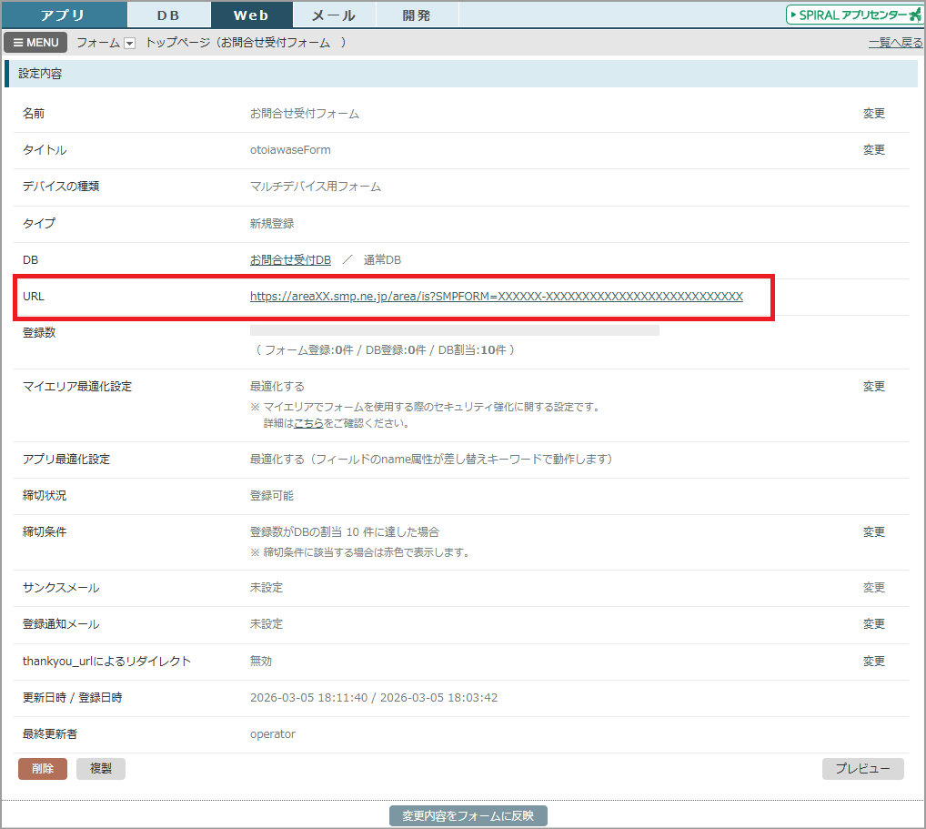The height and width of the screenshot is (829, 926).
Task: Open the 開発 tab
Action: (417, 15)
